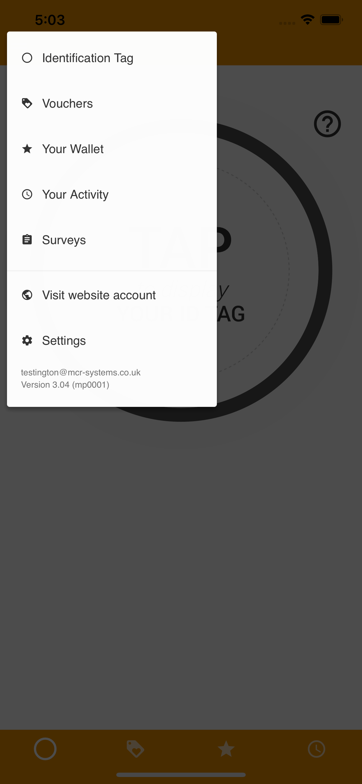Go to Your Activity in the menu
The height and width of the screenshot is (784, 362).
pyautogui.click(x=112, y=194)
